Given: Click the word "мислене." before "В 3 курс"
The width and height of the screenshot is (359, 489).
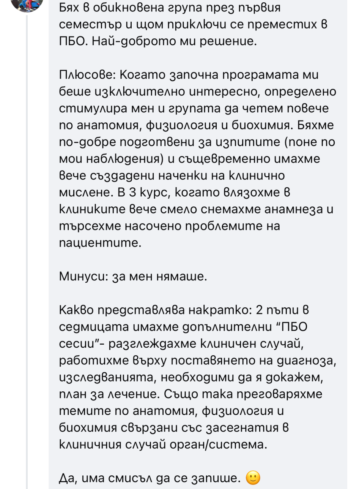Looking at the screenshot, I should click(x=83, y=192).
